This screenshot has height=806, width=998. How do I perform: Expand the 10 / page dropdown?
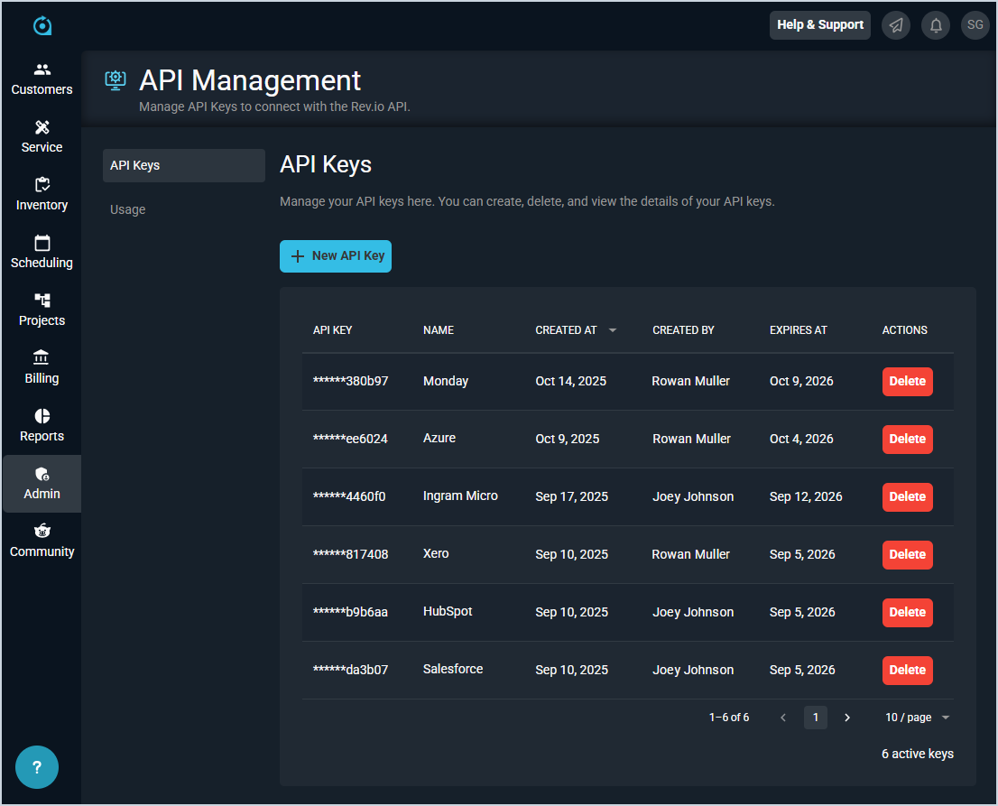[918, 718]
